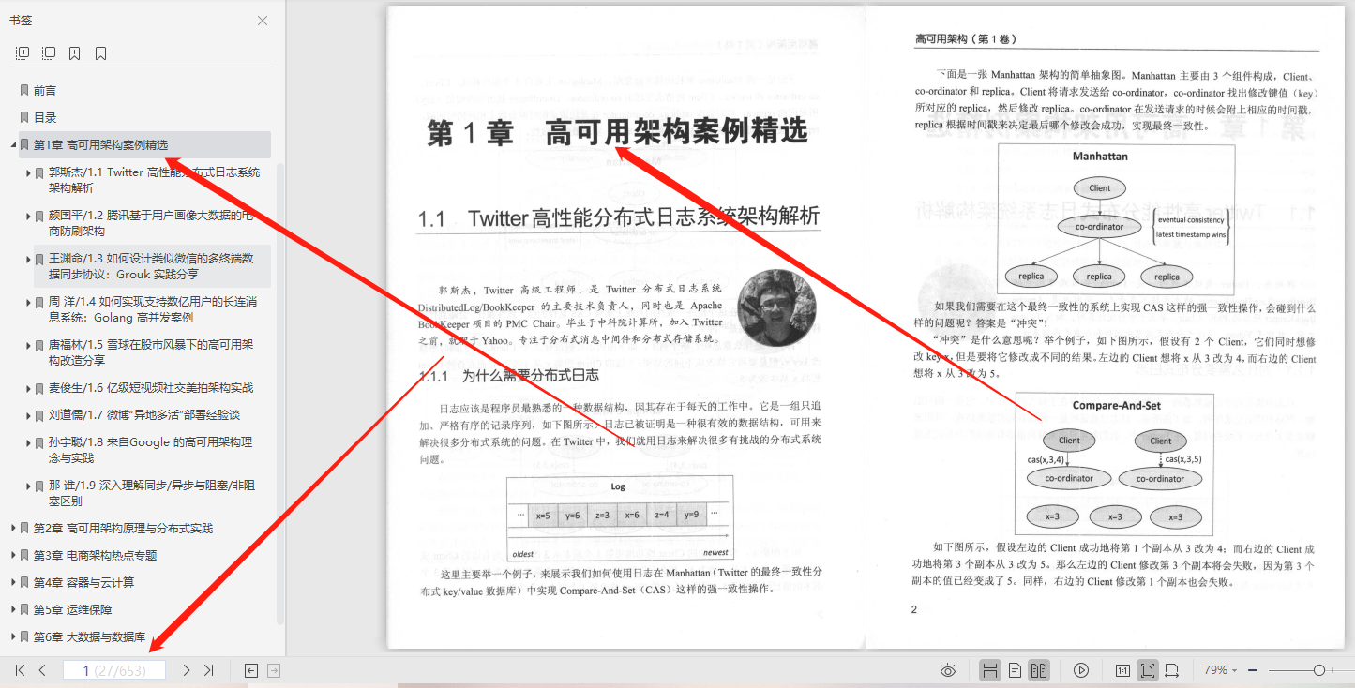Image resolution: width=1355 pixels, height=688 pixels.
Task: Click the fit width icon
Action: pyautogui.click(x=1171, y=670)
